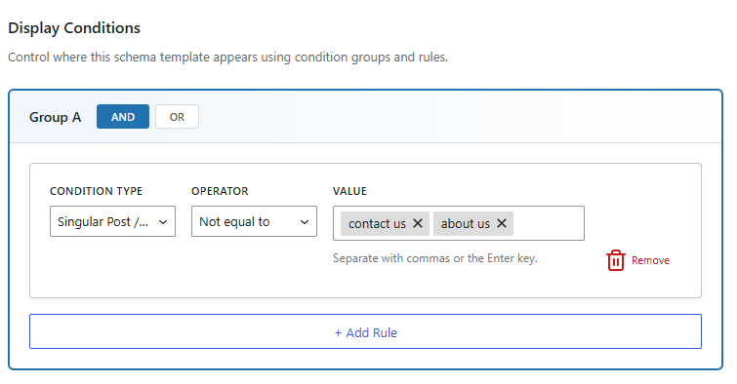Remove the 'contact us' tag
This screenshot has width=737, height=384.
point(418,223)
